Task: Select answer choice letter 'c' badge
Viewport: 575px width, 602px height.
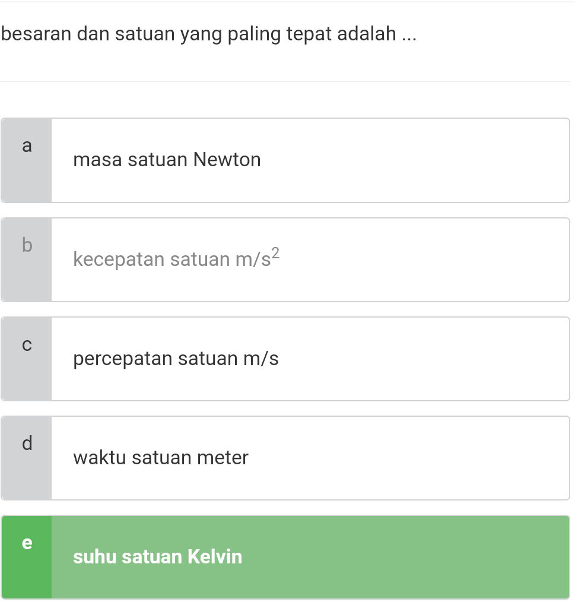Action: click(27, 344)
